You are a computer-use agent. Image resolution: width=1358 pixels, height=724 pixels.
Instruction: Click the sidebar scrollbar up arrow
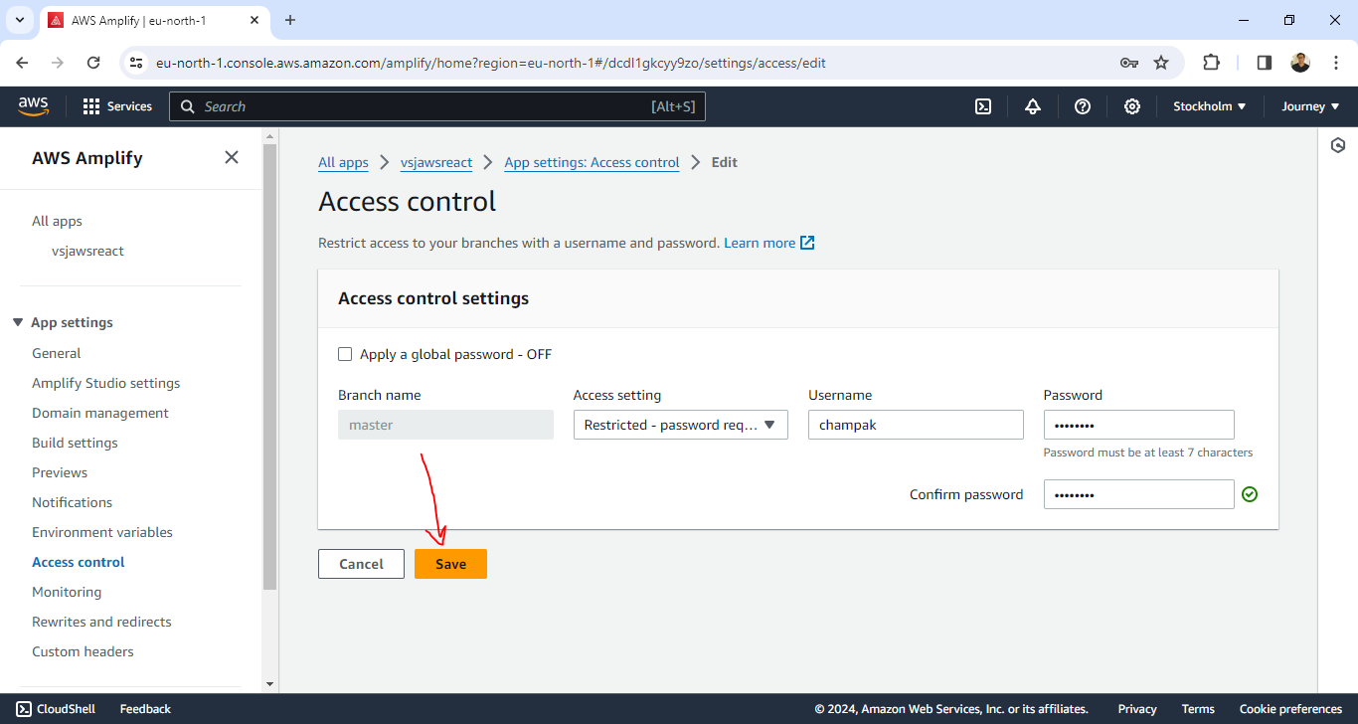(x=270, y=135)
